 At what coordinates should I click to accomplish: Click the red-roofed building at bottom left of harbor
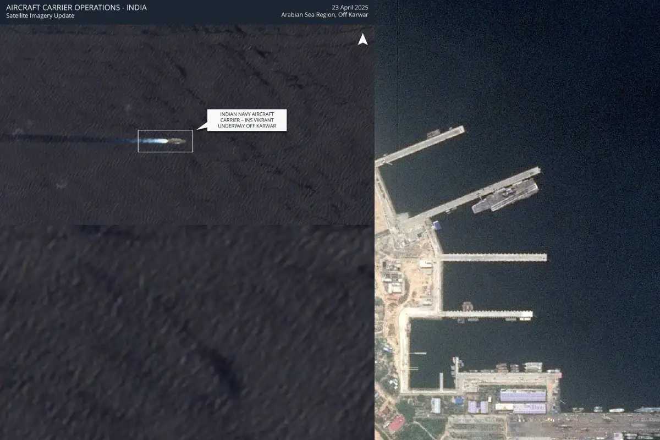[396, 422]
